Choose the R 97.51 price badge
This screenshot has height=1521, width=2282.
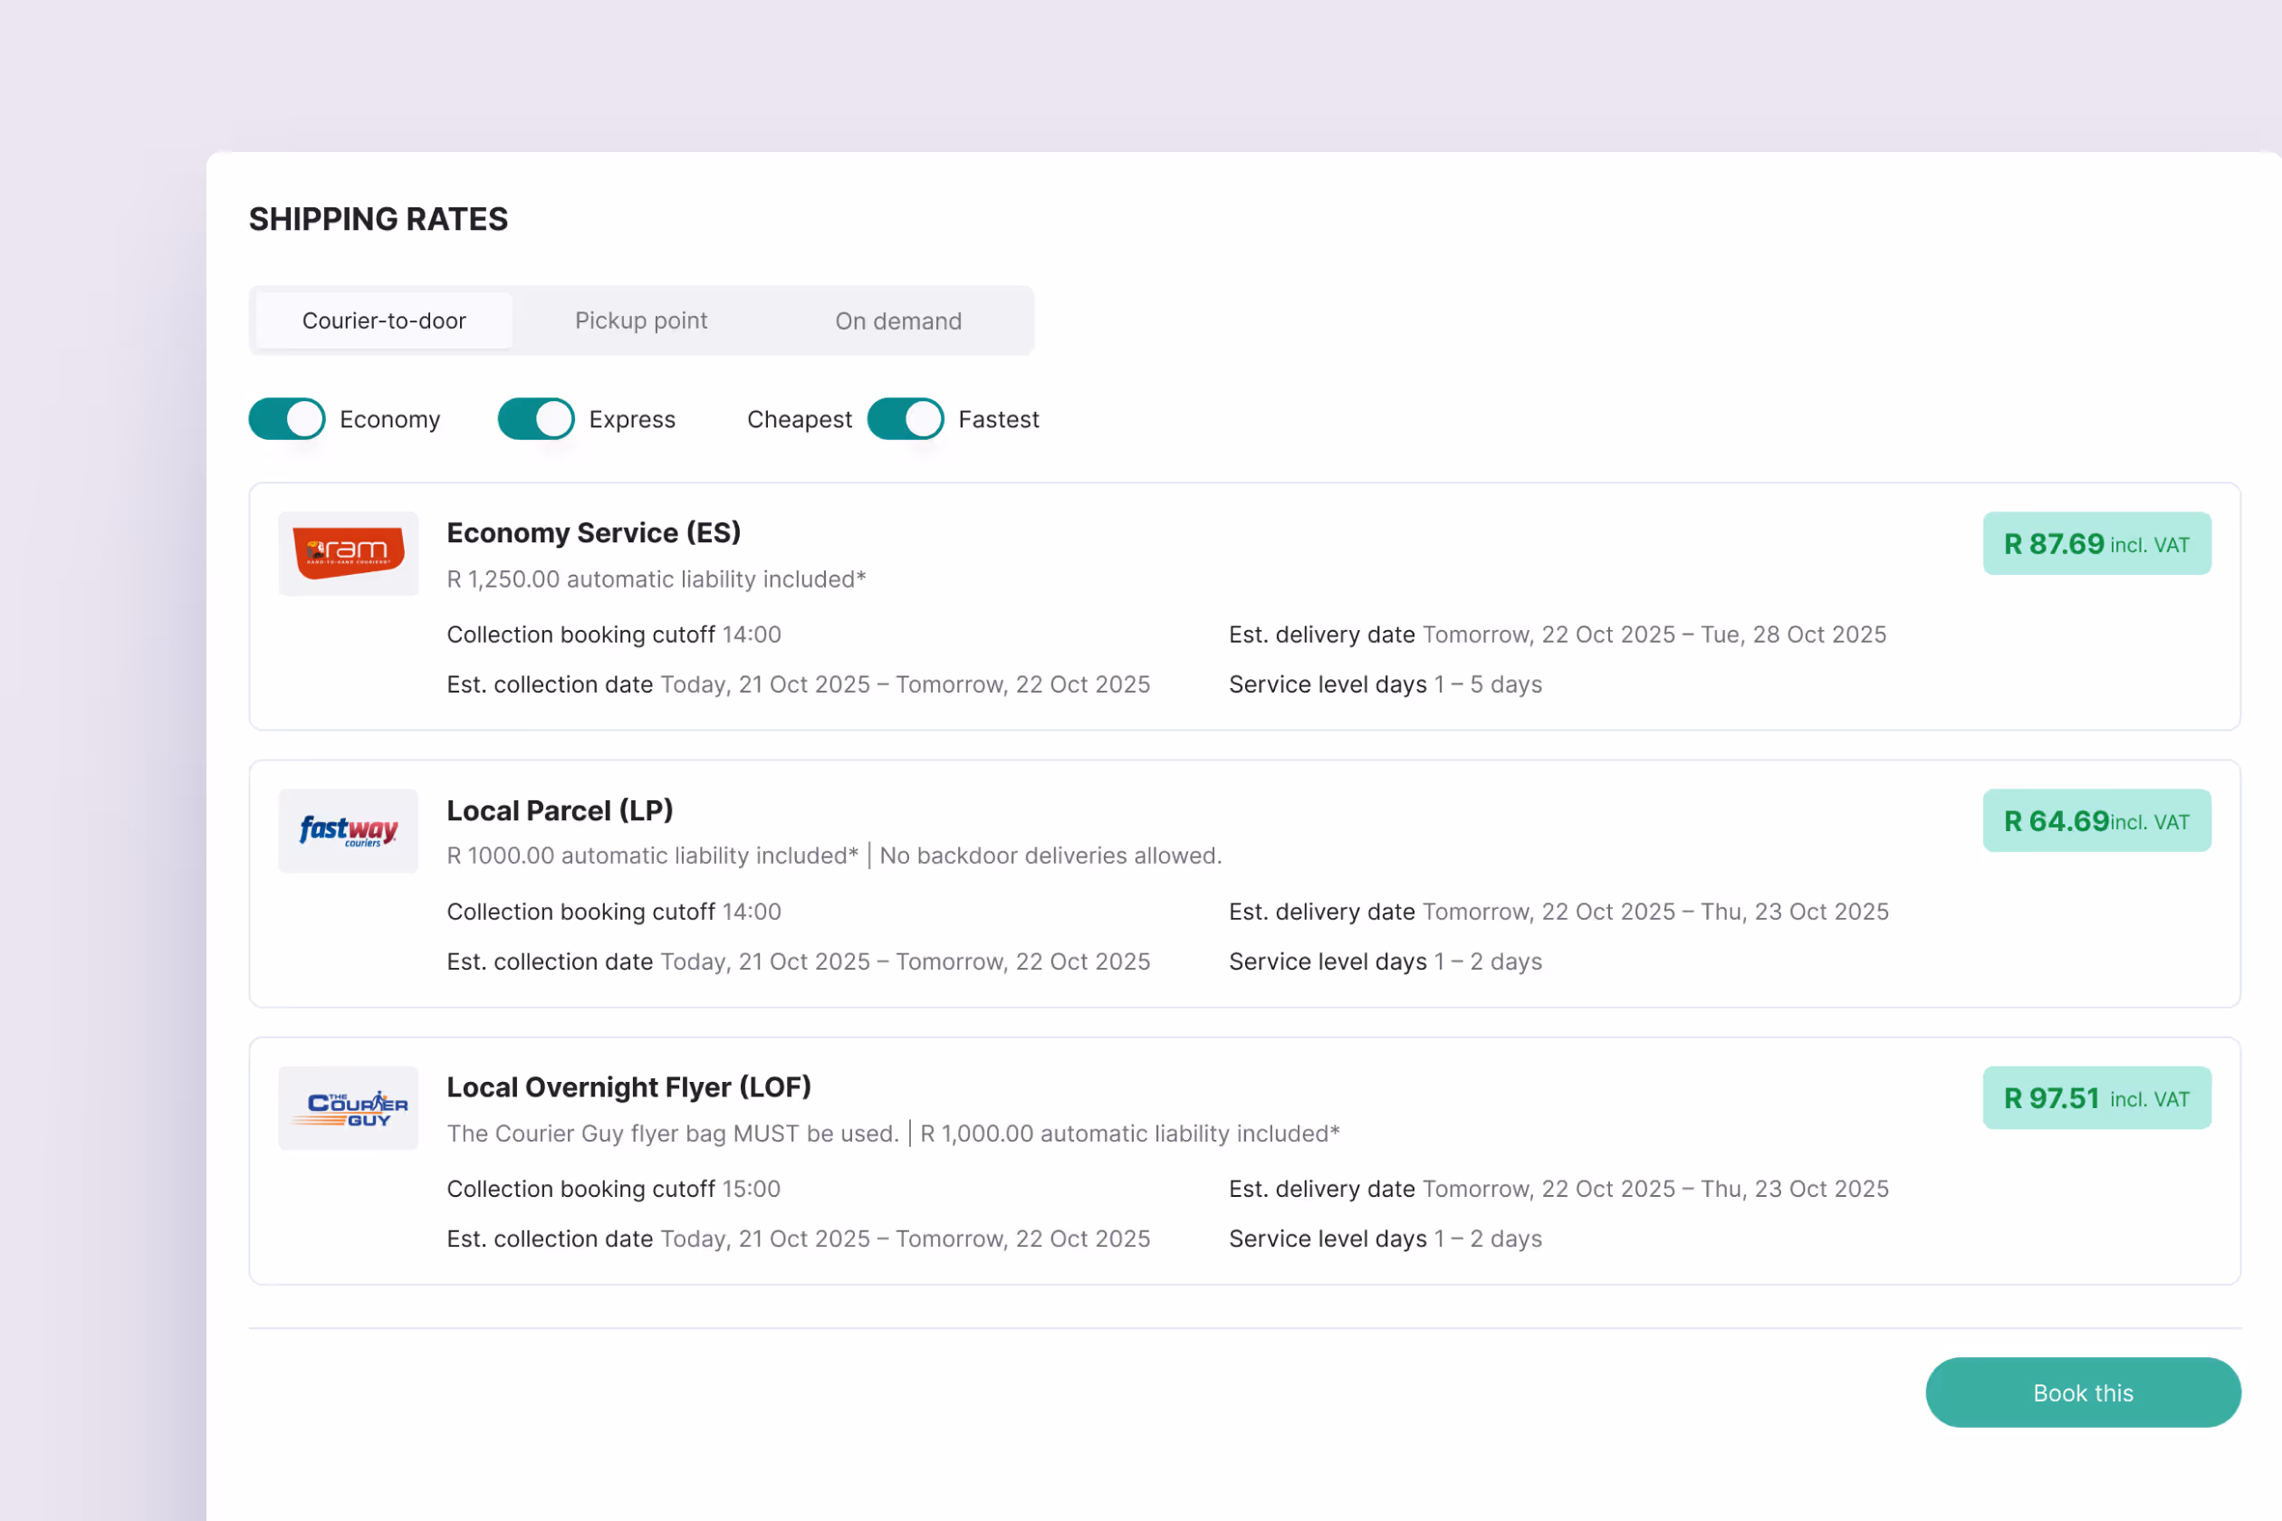coord(2095,1098)
